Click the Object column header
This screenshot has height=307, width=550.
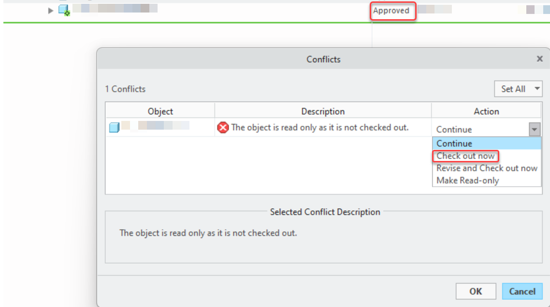pyautogui.click(x=160, y=111)
